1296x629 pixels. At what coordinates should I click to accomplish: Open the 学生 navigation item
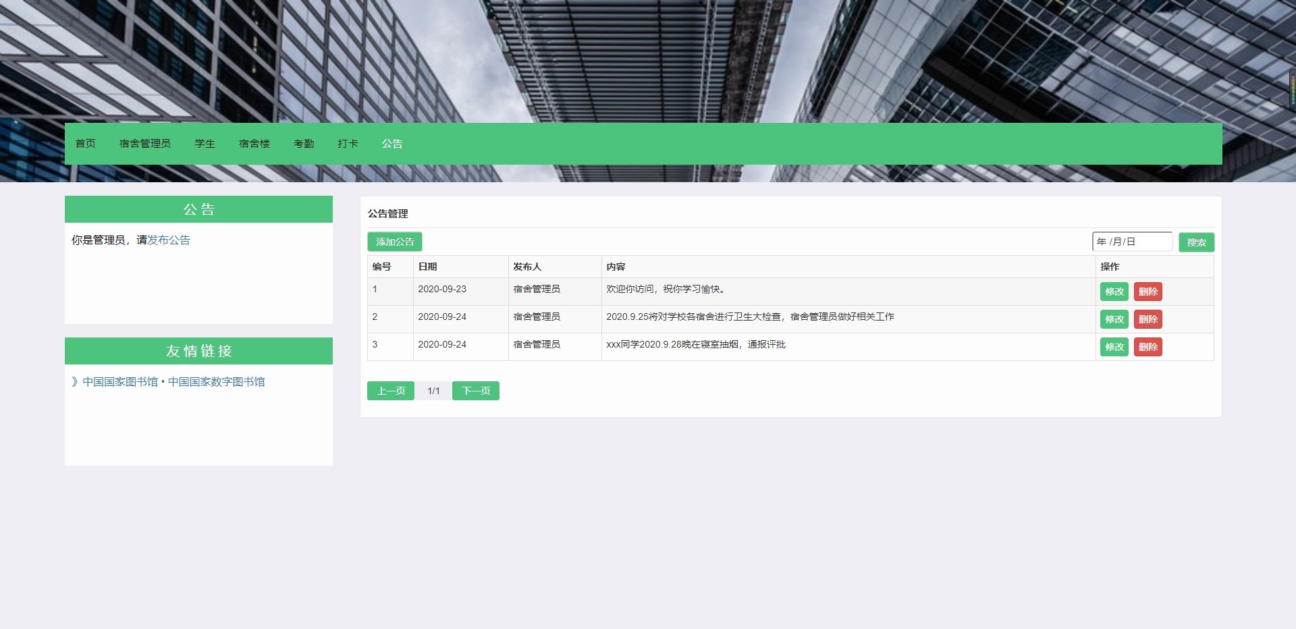tap(205, 144)
